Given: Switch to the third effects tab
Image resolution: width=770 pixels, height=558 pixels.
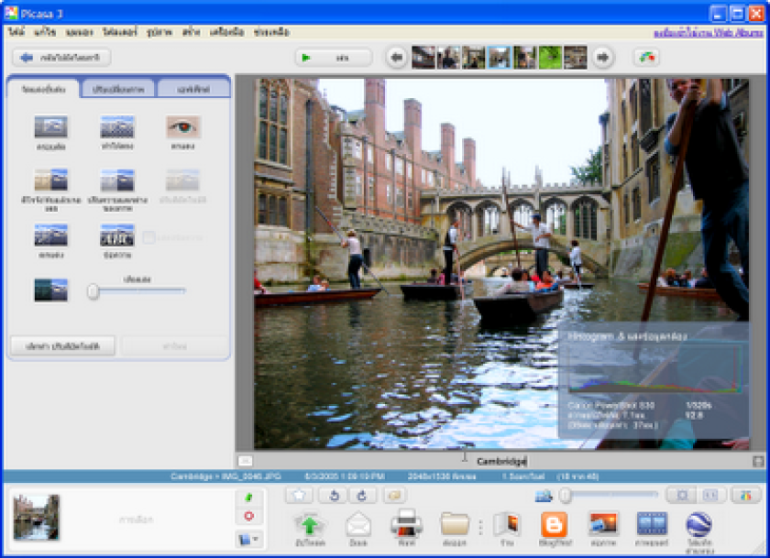Looking at the screenshot, I should [193, 89].
